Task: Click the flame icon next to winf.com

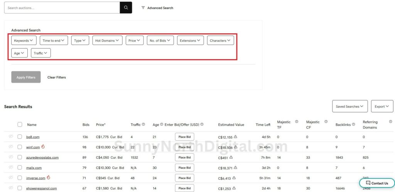Action: [x=43, y=147]
